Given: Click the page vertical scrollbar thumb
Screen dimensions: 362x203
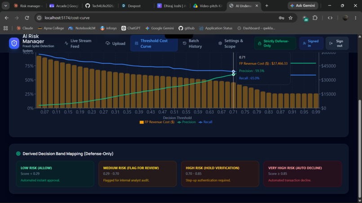Looking at the screenshot, I should [360, 149].
